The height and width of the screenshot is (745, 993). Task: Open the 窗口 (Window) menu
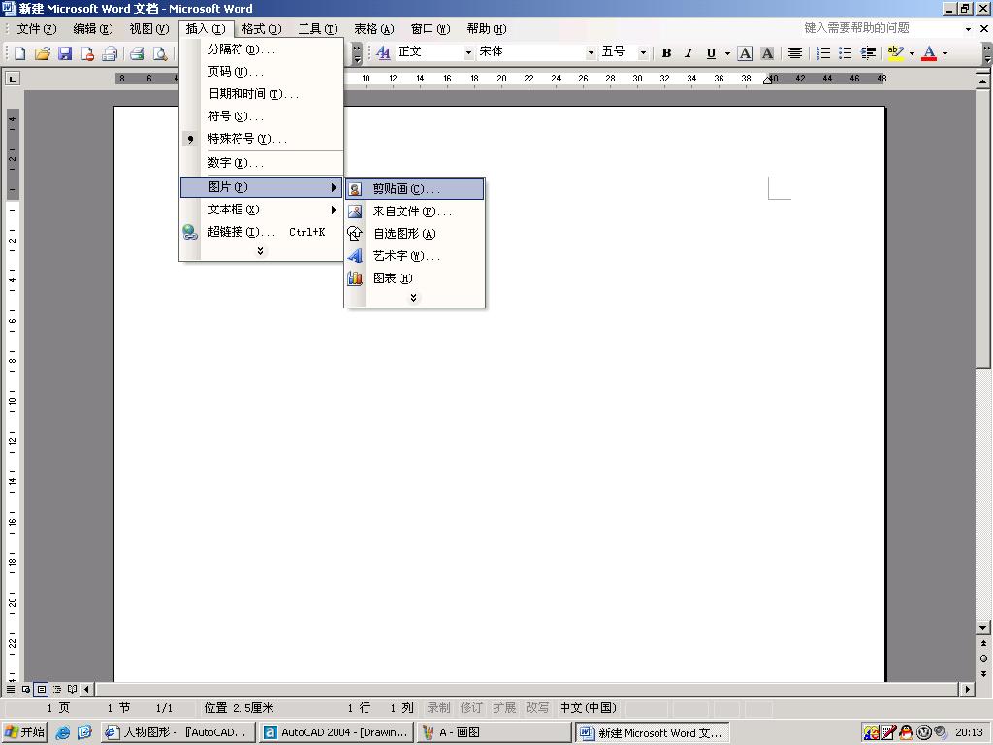[x=430, y=29]
